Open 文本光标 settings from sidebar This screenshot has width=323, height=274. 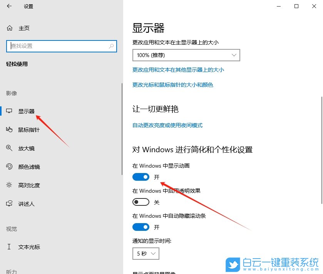9,247
